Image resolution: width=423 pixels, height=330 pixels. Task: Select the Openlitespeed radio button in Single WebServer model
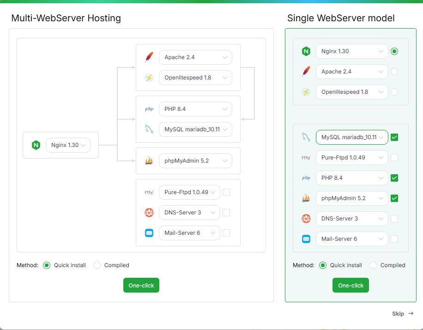[394, 92]
